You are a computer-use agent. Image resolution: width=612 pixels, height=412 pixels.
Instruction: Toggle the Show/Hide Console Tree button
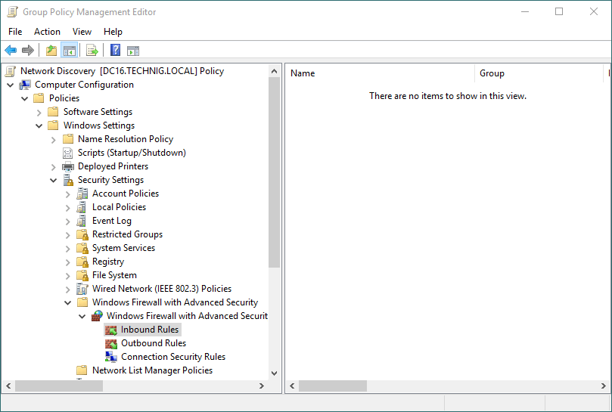click(70, 51)
